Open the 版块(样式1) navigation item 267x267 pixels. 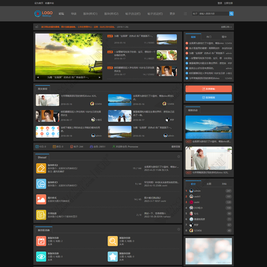pyautogui.click(x=90, y=14)
